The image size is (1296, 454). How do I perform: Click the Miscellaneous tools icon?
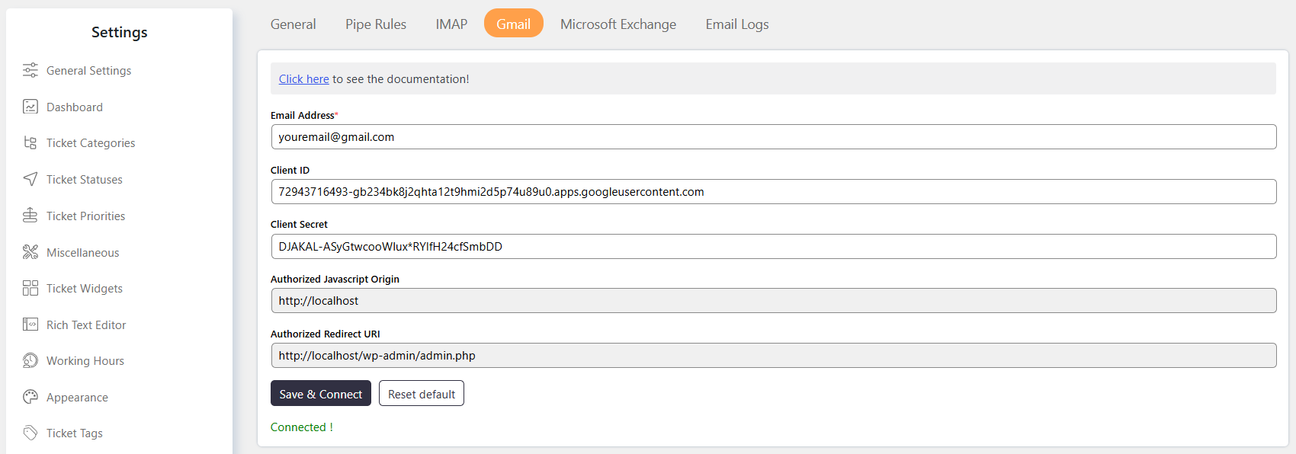(30, 252)
